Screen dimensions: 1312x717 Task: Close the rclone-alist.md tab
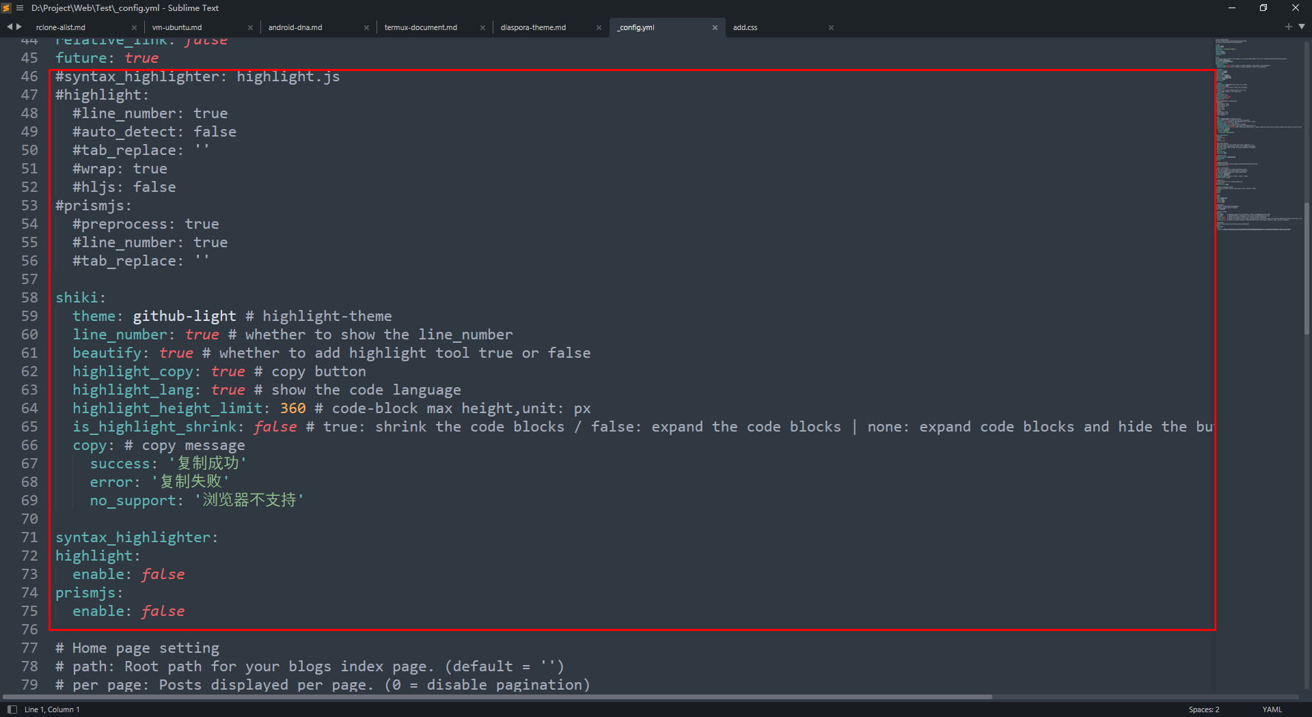tap(134, 28)
